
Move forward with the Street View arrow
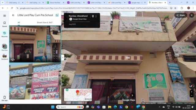tap(132, 95)
